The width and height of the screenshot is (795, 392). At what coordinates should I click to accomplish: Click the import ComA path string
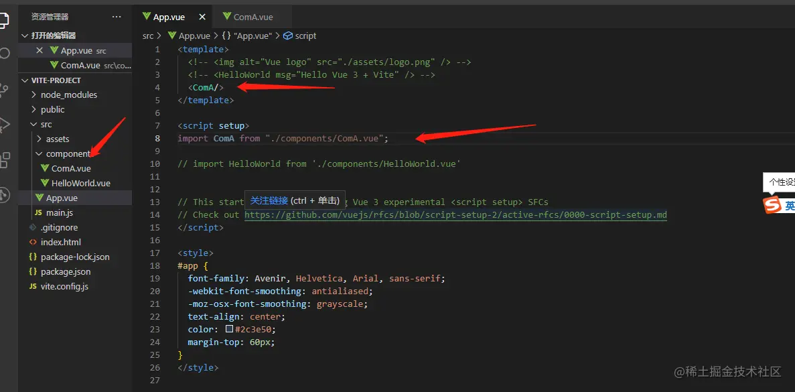pyautogui.click(x=324, y=139)
